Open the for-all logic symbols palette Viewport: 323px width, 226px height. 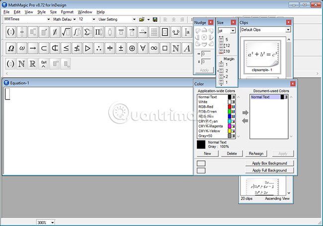[x=143, y=48]
